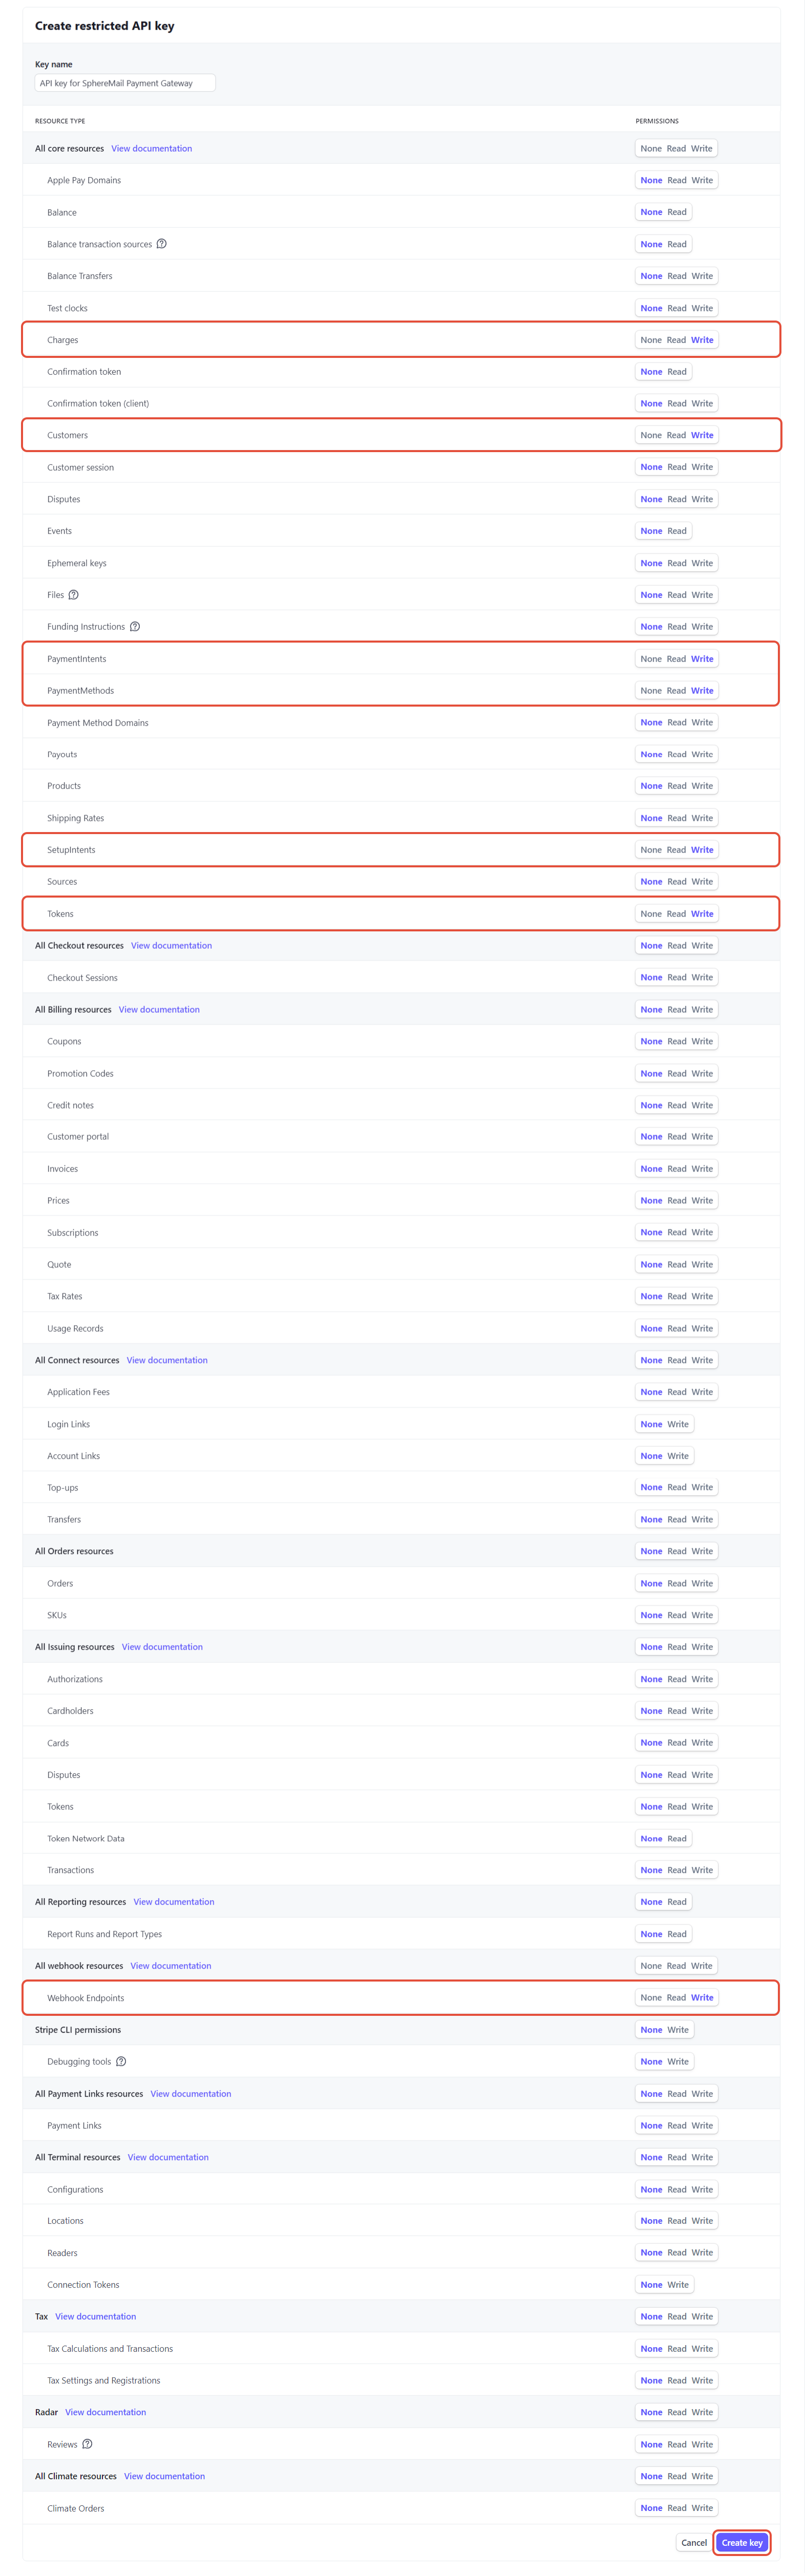Set Token Network Data permission to Read
This screenshot has width=805, height=2576.
tap(677, 1838)
